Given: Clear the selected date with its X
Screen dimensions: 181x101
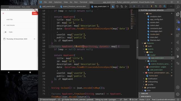Looking at the screenshot, I should [x=35, y=39].
